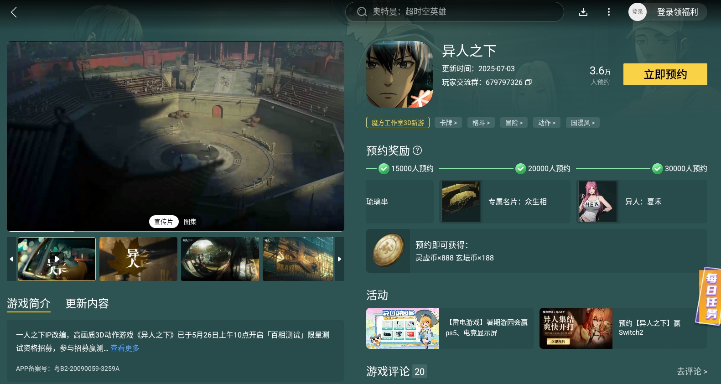Select the first trailer thumbnail with play icon
721x384 pixels.
(57, 259)
